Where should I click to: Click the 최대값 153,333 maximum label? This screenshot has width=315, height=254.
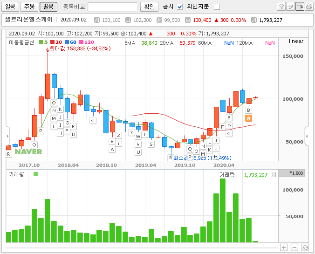point(80,48)
